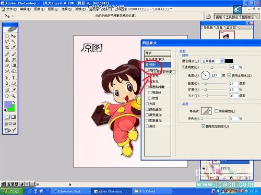Viewport: 261px width, 195px height.
Task: Open the 等高线 contour picker arrow
Action: pyautogui.click(x=210, y=111)
